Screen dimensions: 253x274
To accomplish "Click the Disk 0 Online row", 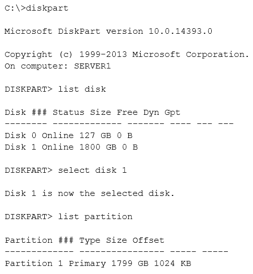I will [68, 135].
